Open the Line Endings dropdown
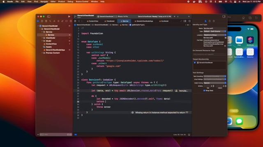Viewport: 263px width, 147px height. point(215,79)
